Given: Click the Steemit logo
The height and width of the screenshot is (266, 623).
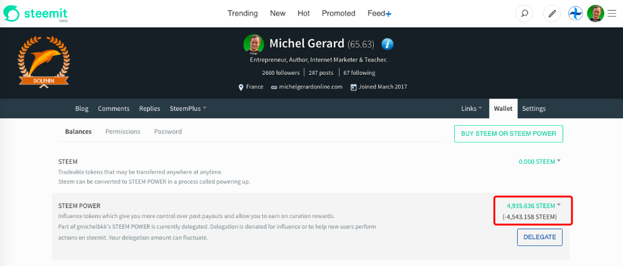Looking at the screenshot, I should coord(36,14).
